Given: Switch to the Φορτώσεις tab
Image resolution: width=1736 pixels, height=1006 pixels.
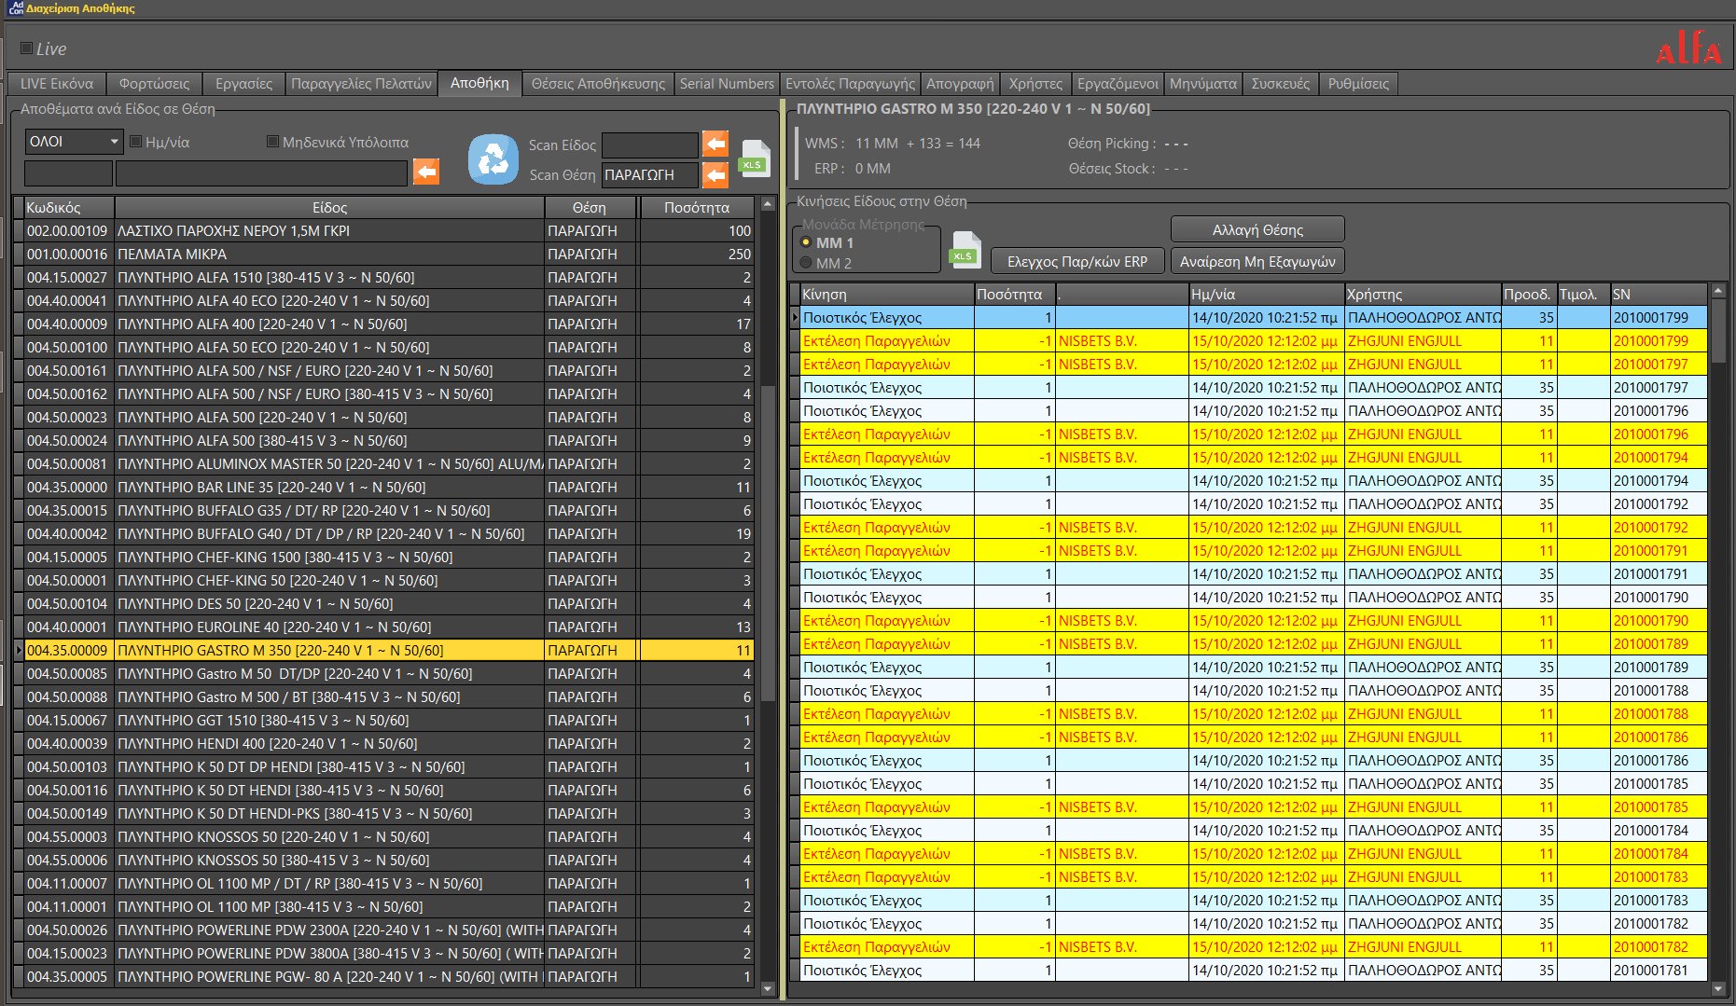Looking at the screenshot, I should (x=154, y=84).
